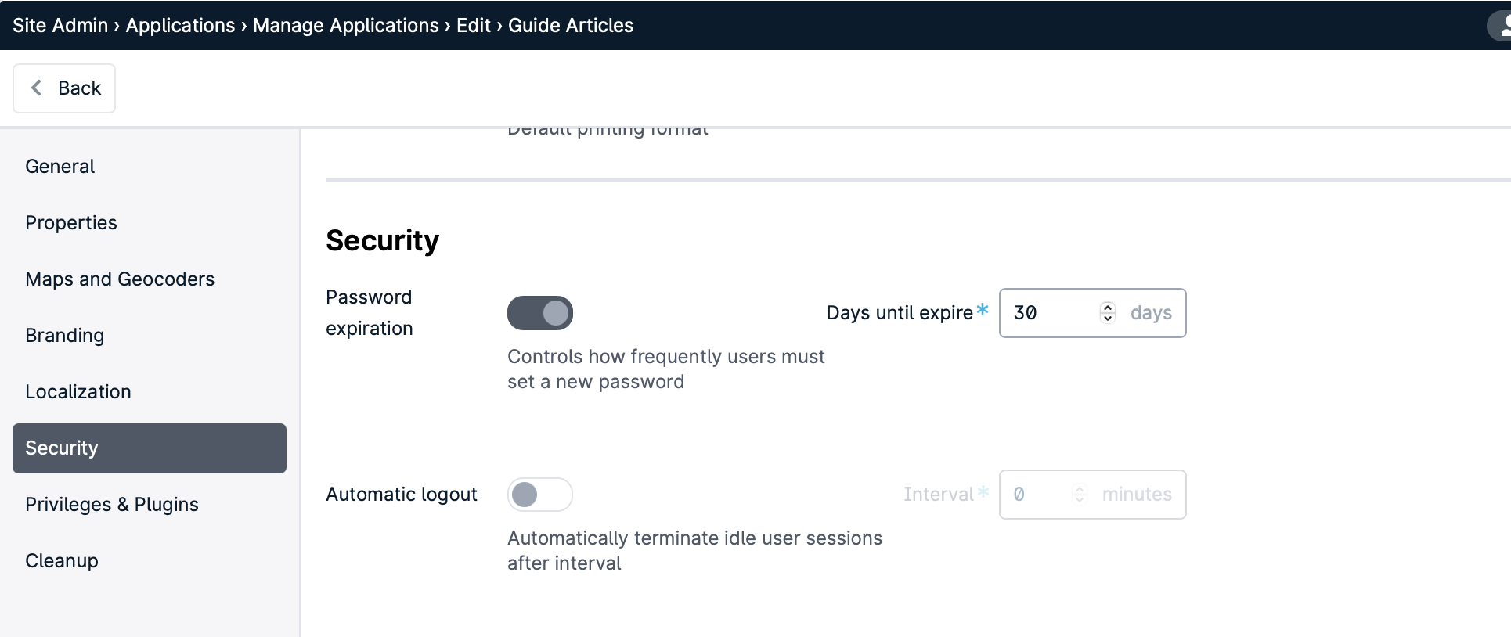Click the Interval minutes stepper arrows

pos(1079,495)
